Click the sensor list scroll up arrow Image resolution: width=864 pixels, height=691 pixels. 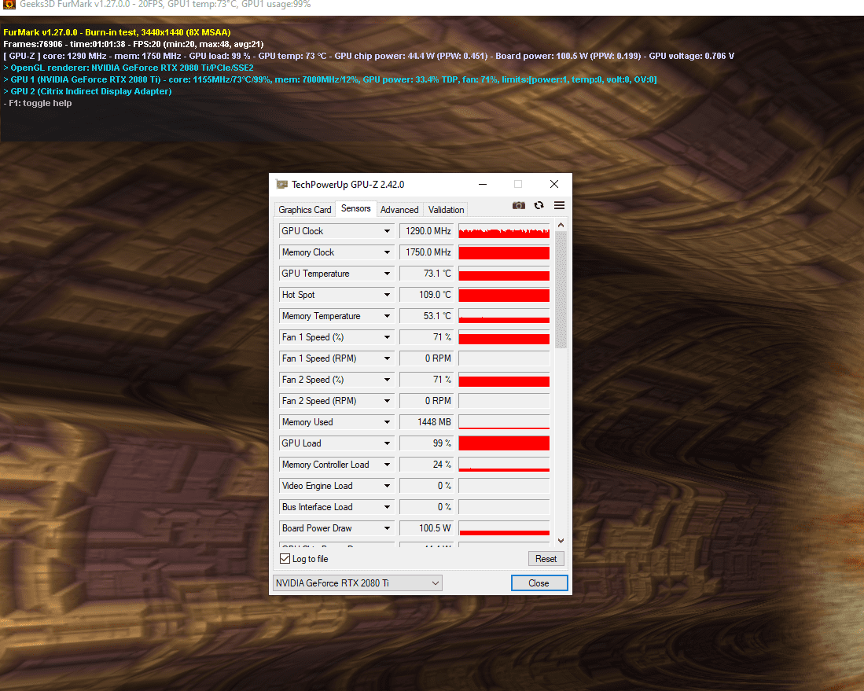point(561,225)
